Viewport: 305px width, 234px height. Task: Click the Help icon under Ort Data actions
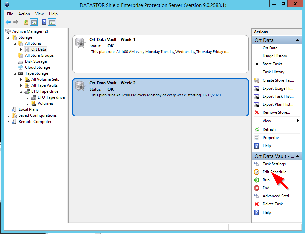click(257, 146)
